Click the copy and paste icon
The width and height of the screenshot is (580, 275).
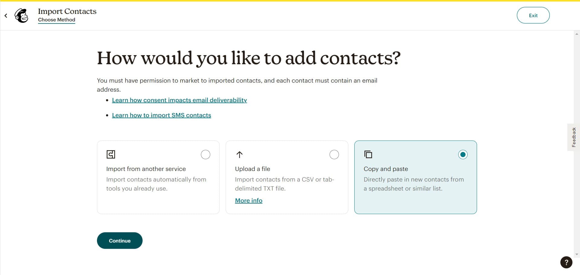pos(368,154)
